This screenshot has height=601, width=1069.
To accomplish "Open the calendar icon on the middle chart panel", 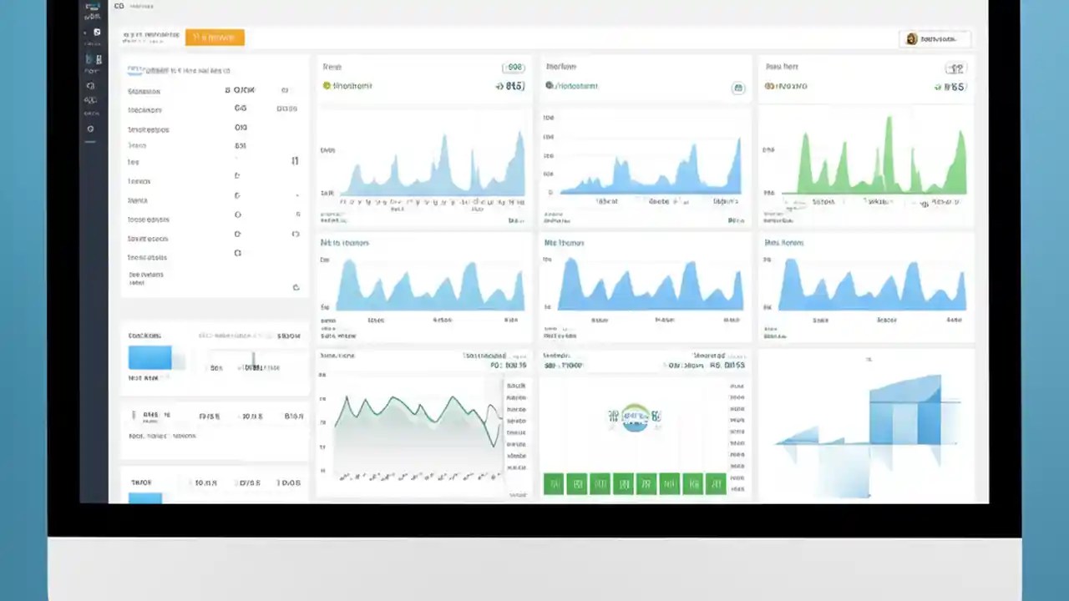I will point(738,87).
